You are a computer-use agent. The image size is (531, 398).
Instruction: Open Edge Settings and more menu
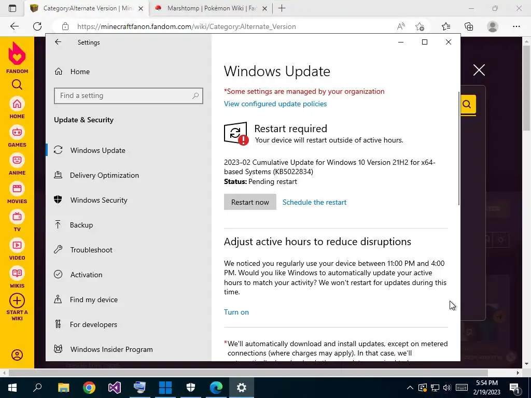[x=516, y=26]
